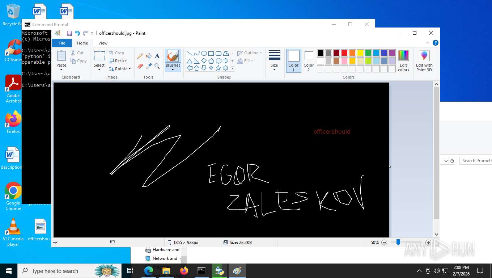Open the VLC media player desktop icon

point(13,232)
